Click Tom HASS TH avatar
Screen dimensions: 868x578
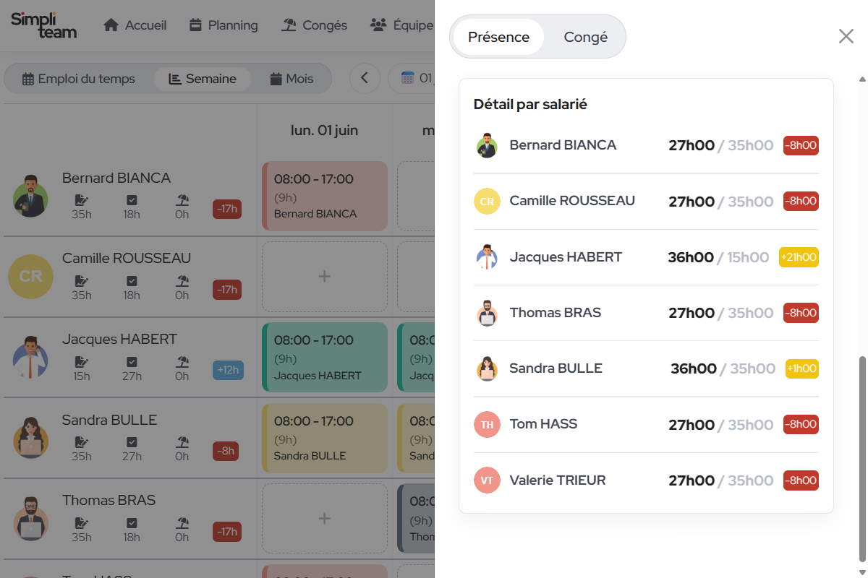(487, 424)
